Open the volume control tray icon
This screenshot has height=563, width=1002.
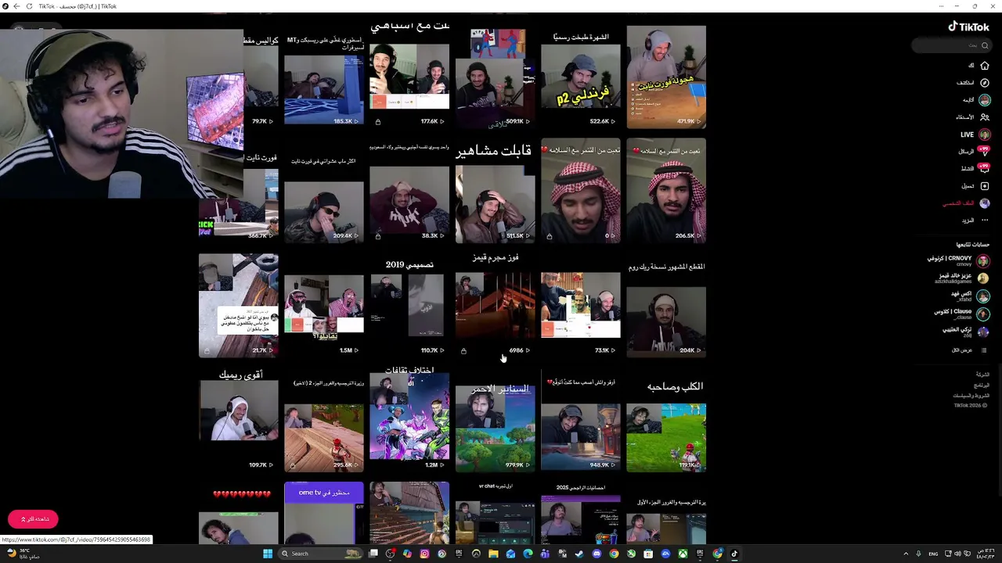click(x=959, y=554)
